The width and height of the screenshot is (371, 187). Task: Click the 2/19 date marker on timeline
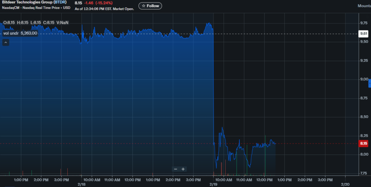pos(213,184)
